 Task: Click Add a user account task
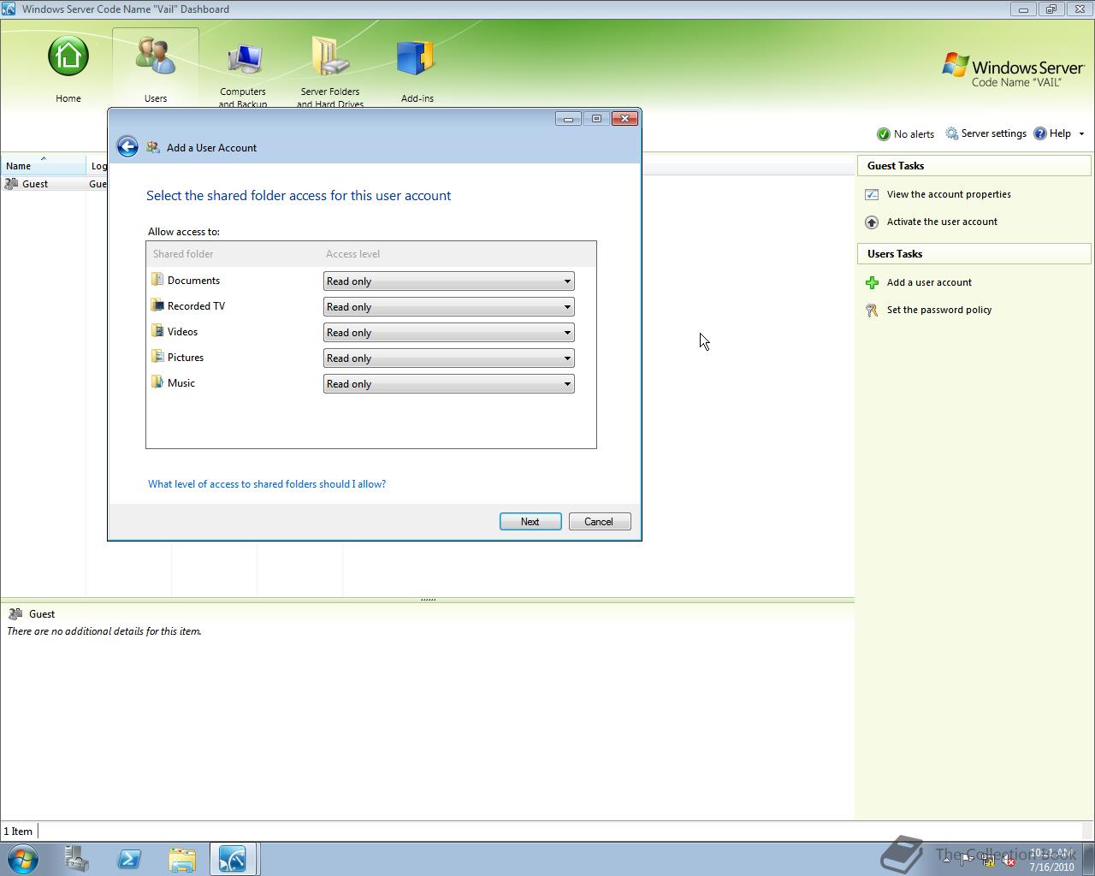coord(929,282)
